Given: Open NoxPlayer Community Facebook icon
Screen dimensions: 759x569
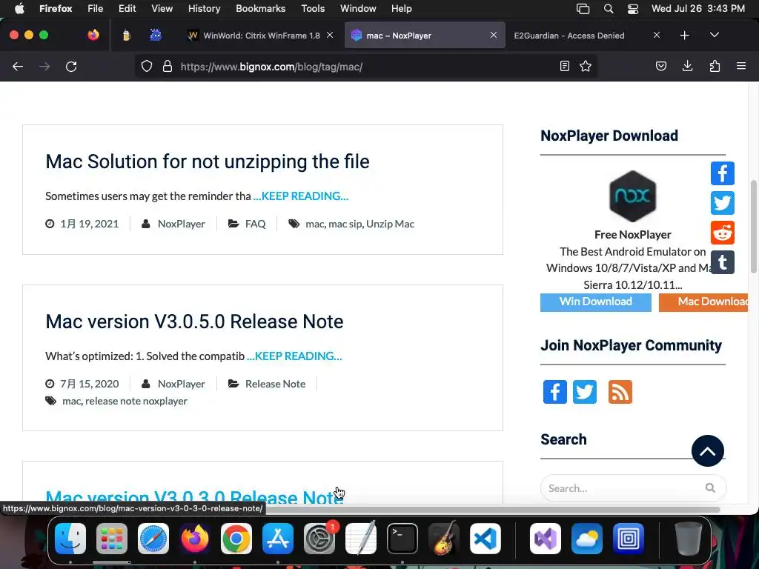Looking at the screenshot, I should click(554, 392).
